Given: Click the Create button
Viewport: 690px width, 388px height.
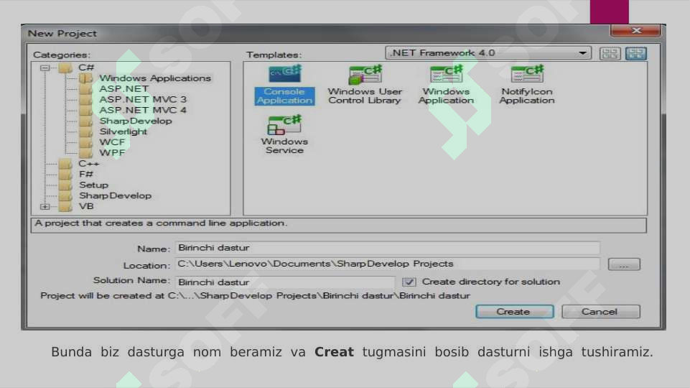Looking at the screenshot, I should pos(514,312).
